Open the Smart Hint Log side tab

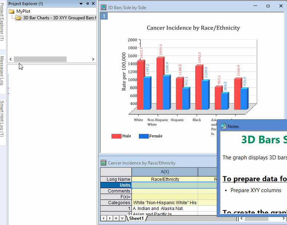point(2,119)
